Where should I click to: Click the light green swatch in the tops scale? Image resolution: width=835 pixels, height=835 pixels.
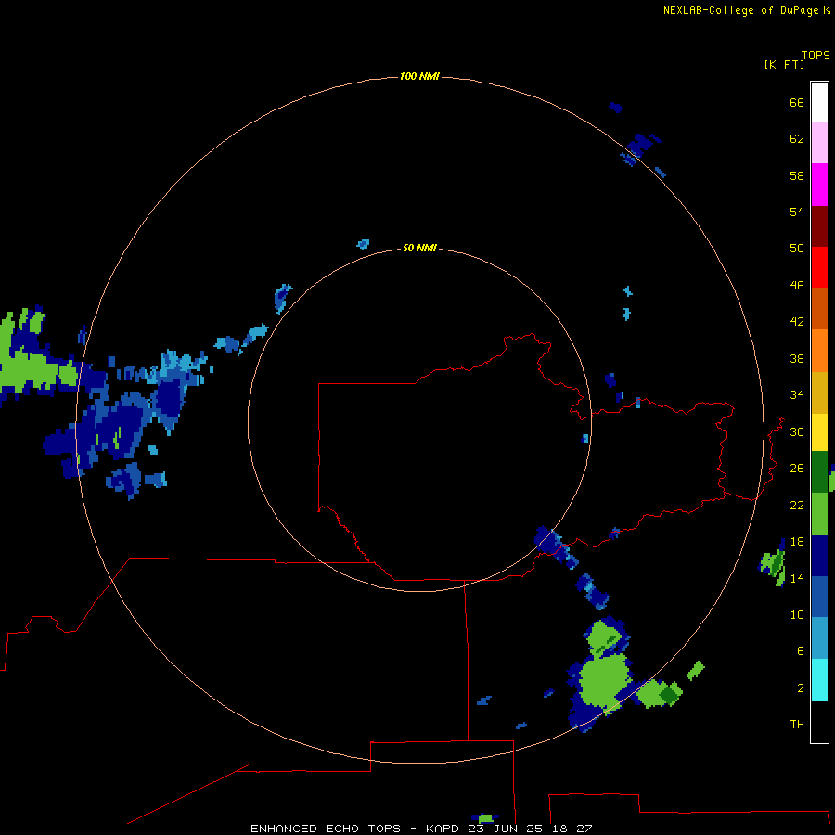(x=819, y=514)
